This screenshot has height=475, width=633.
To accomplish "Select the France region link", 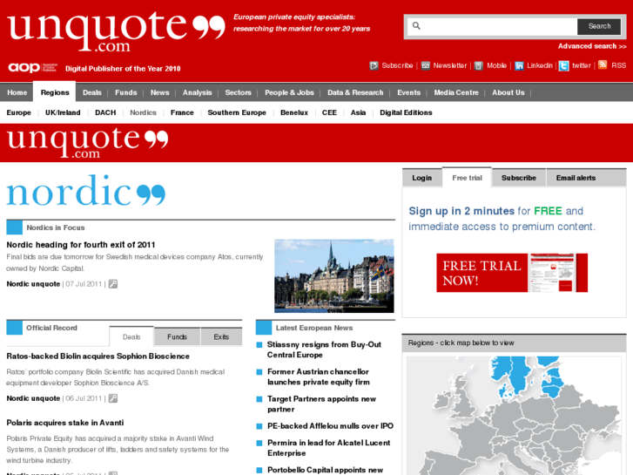I will pyautogui.click(x=182, y=112).
